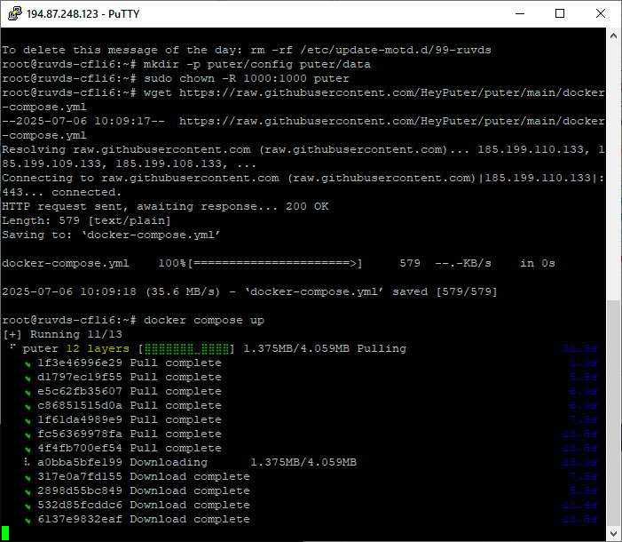
Task: Click the 'Saving to: docker-compose.yml' line
Action: click(x=111, y=235)
